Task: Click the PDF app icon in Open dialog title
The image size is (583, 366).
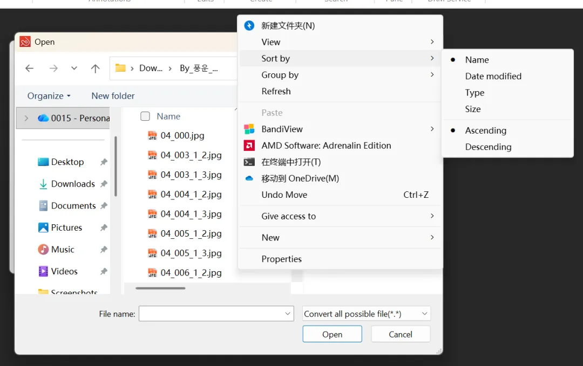Action: 25,42
